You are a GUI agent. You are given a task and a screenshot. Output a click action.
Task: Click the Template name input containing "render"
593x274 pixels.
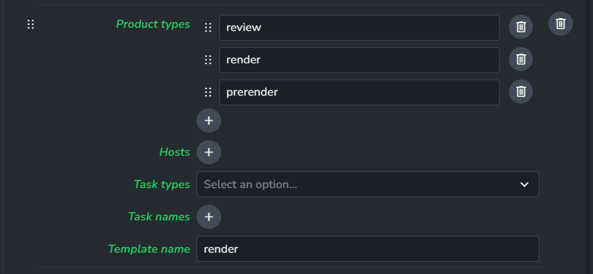[x=367, y=249]
